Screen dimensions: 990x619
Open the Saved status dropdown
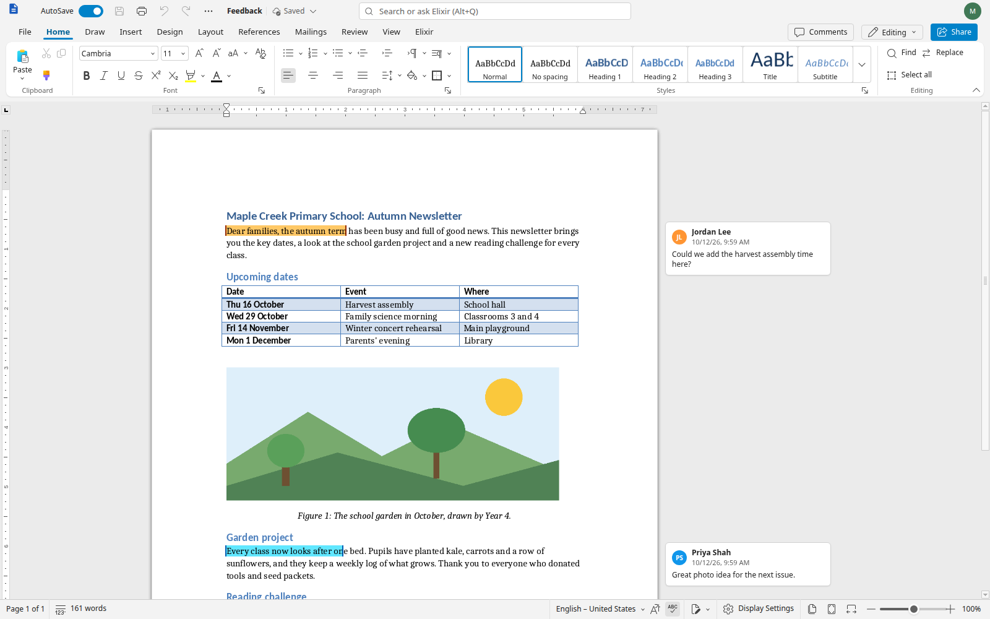(296, 11)
